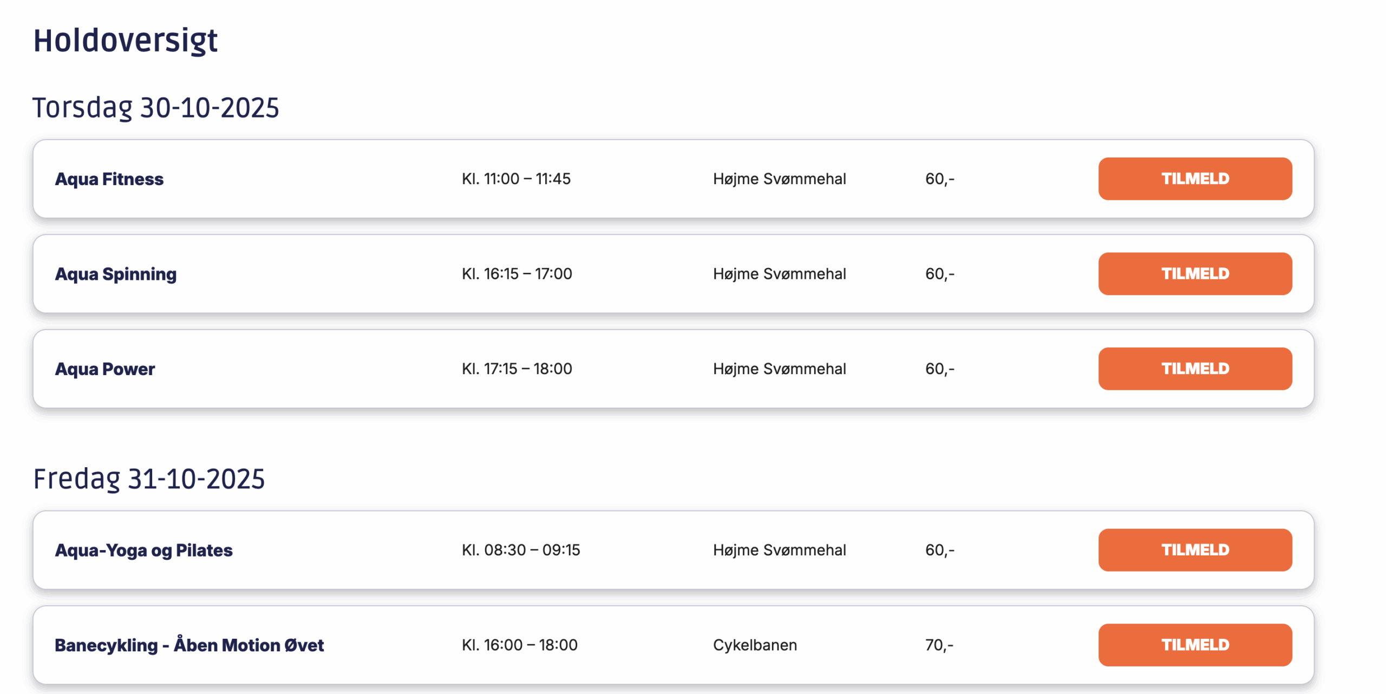
Task: Select the Torsdag 30-10-2025 date heading
Action: coord(155,107)
